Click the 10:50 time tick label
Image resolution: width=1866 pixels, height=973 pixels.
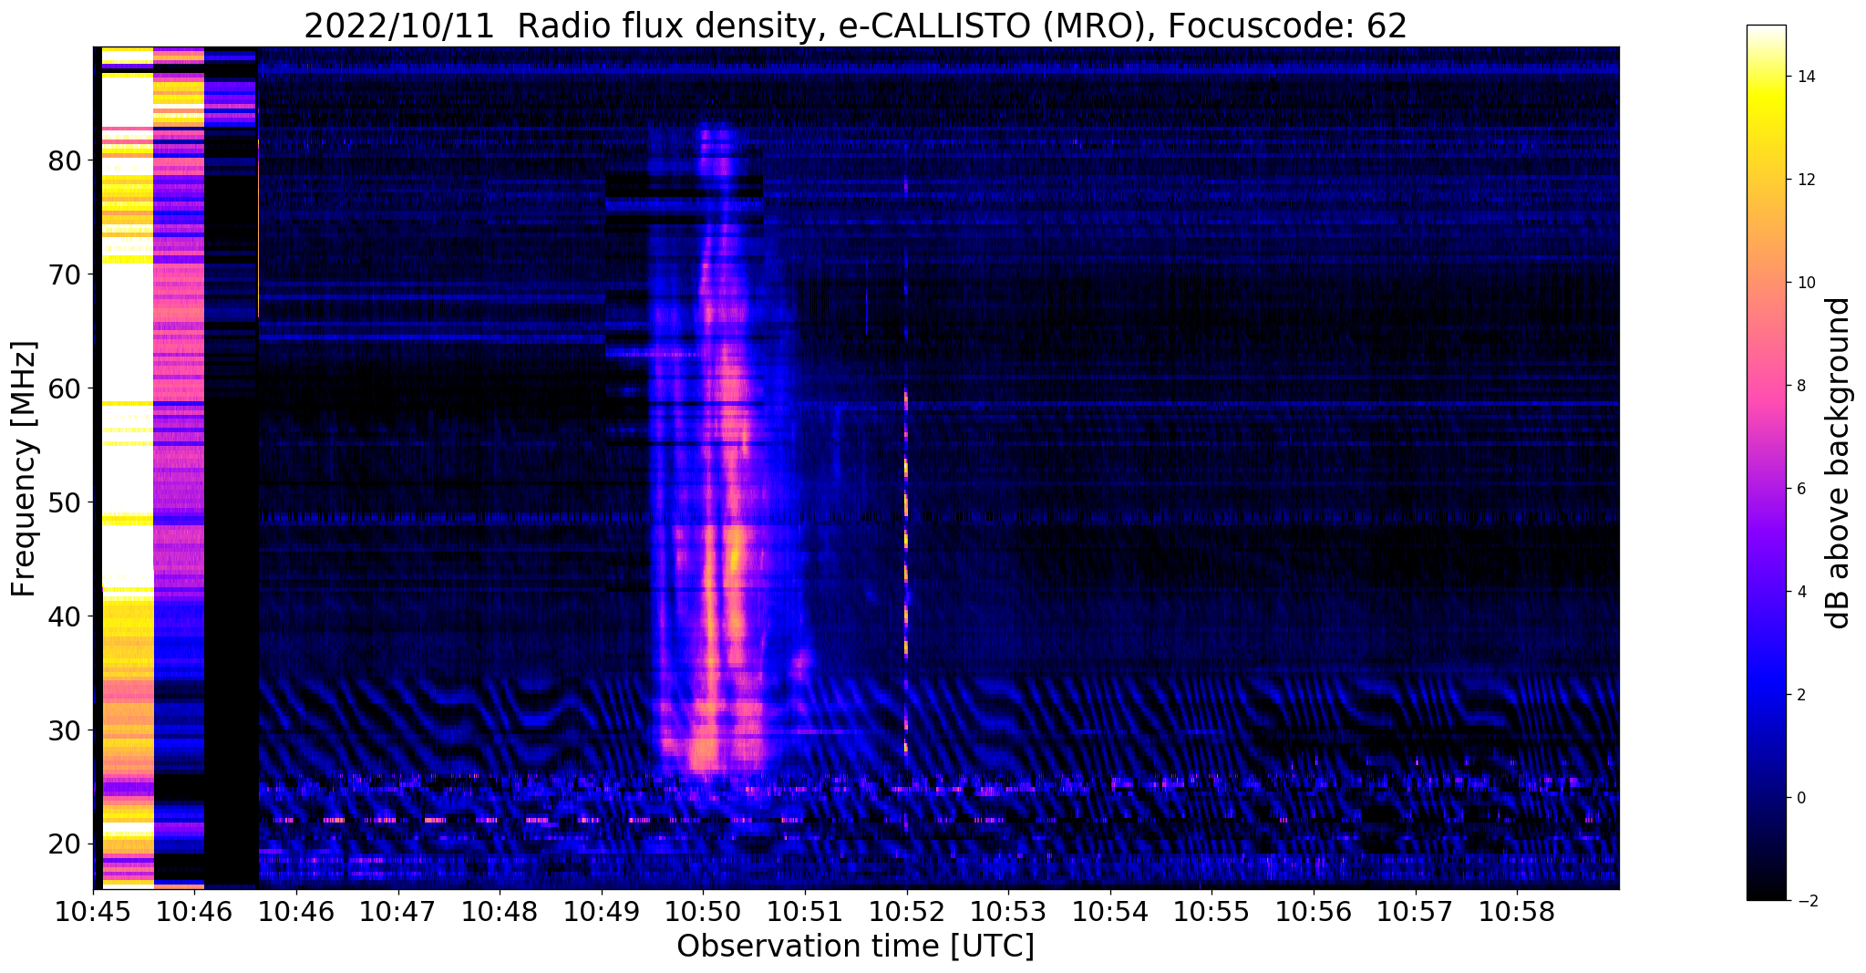703,911
